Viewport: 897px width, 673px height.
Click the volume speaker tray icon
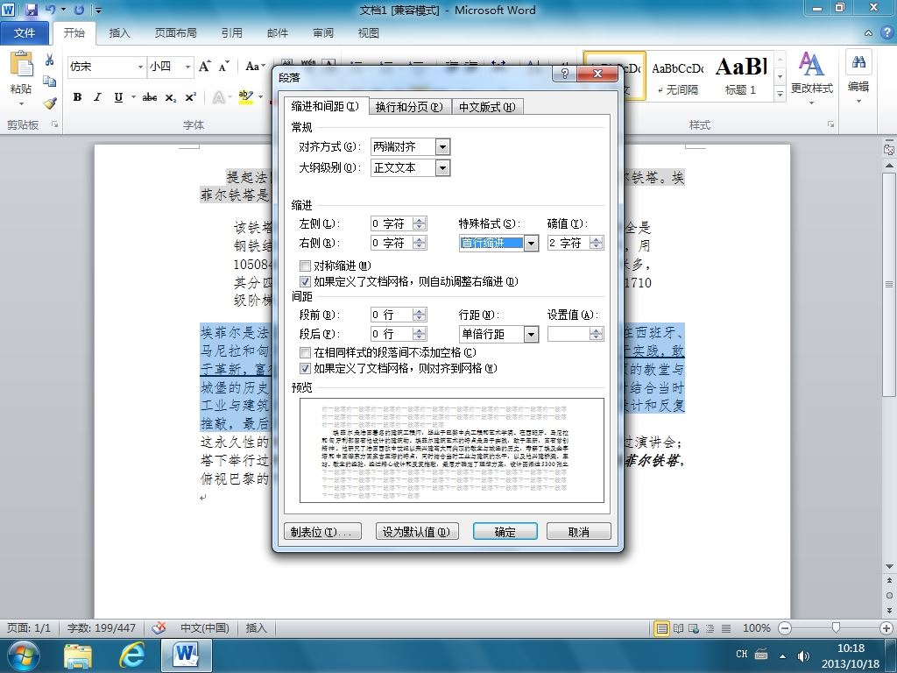(803, 655)
